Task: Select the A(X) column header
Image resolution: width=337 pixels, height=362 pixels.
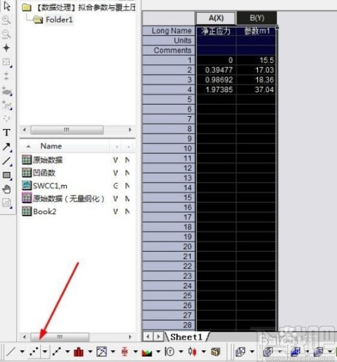Action: tap(216, 18)
